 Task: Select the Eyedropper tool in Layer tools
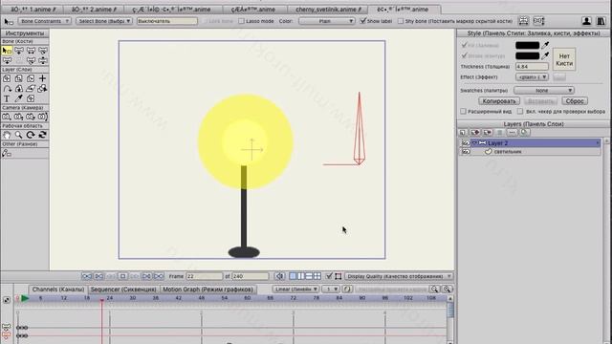pos(19,98)
